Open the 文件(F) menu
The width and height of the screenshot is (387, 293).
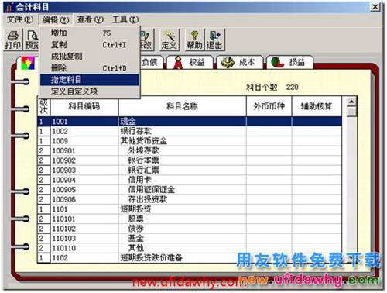click(x=20, y=19)
